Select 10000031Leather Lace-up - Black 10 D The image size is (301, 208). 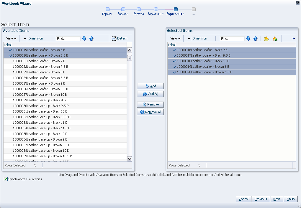[65, 111]
